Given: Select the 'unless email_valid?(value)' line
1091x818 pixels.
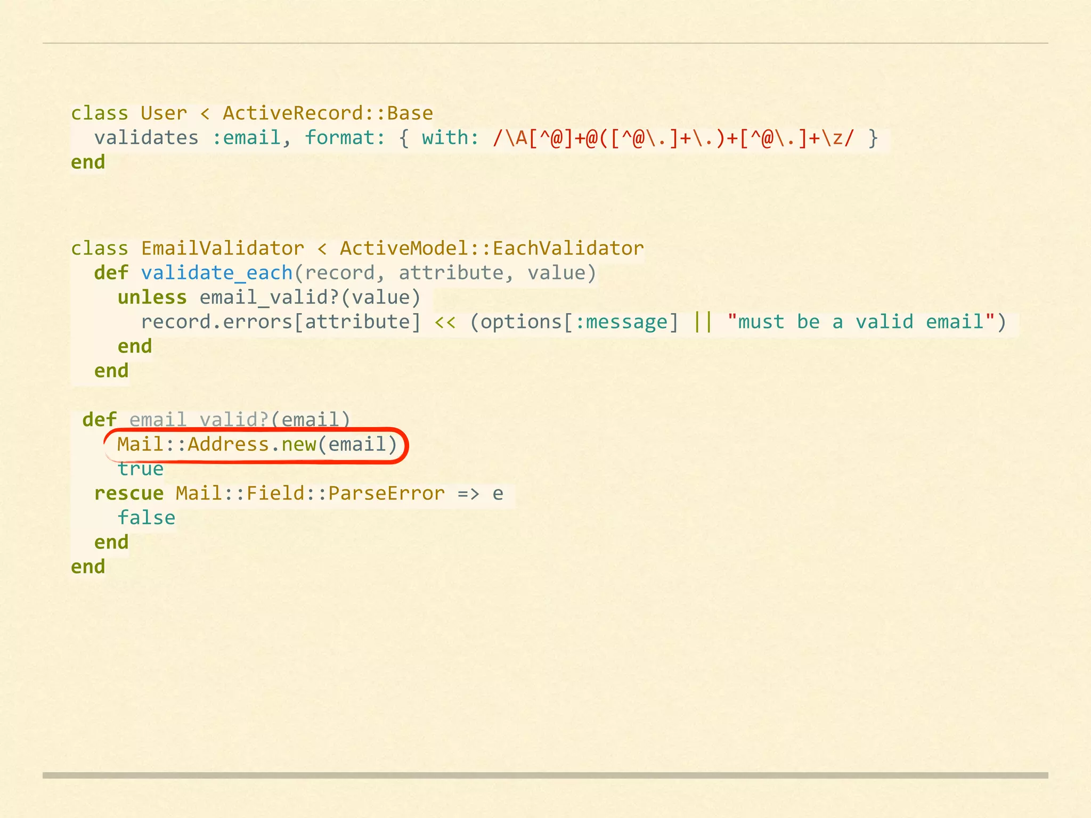Looking at the screenshot, I should point(269,298).
